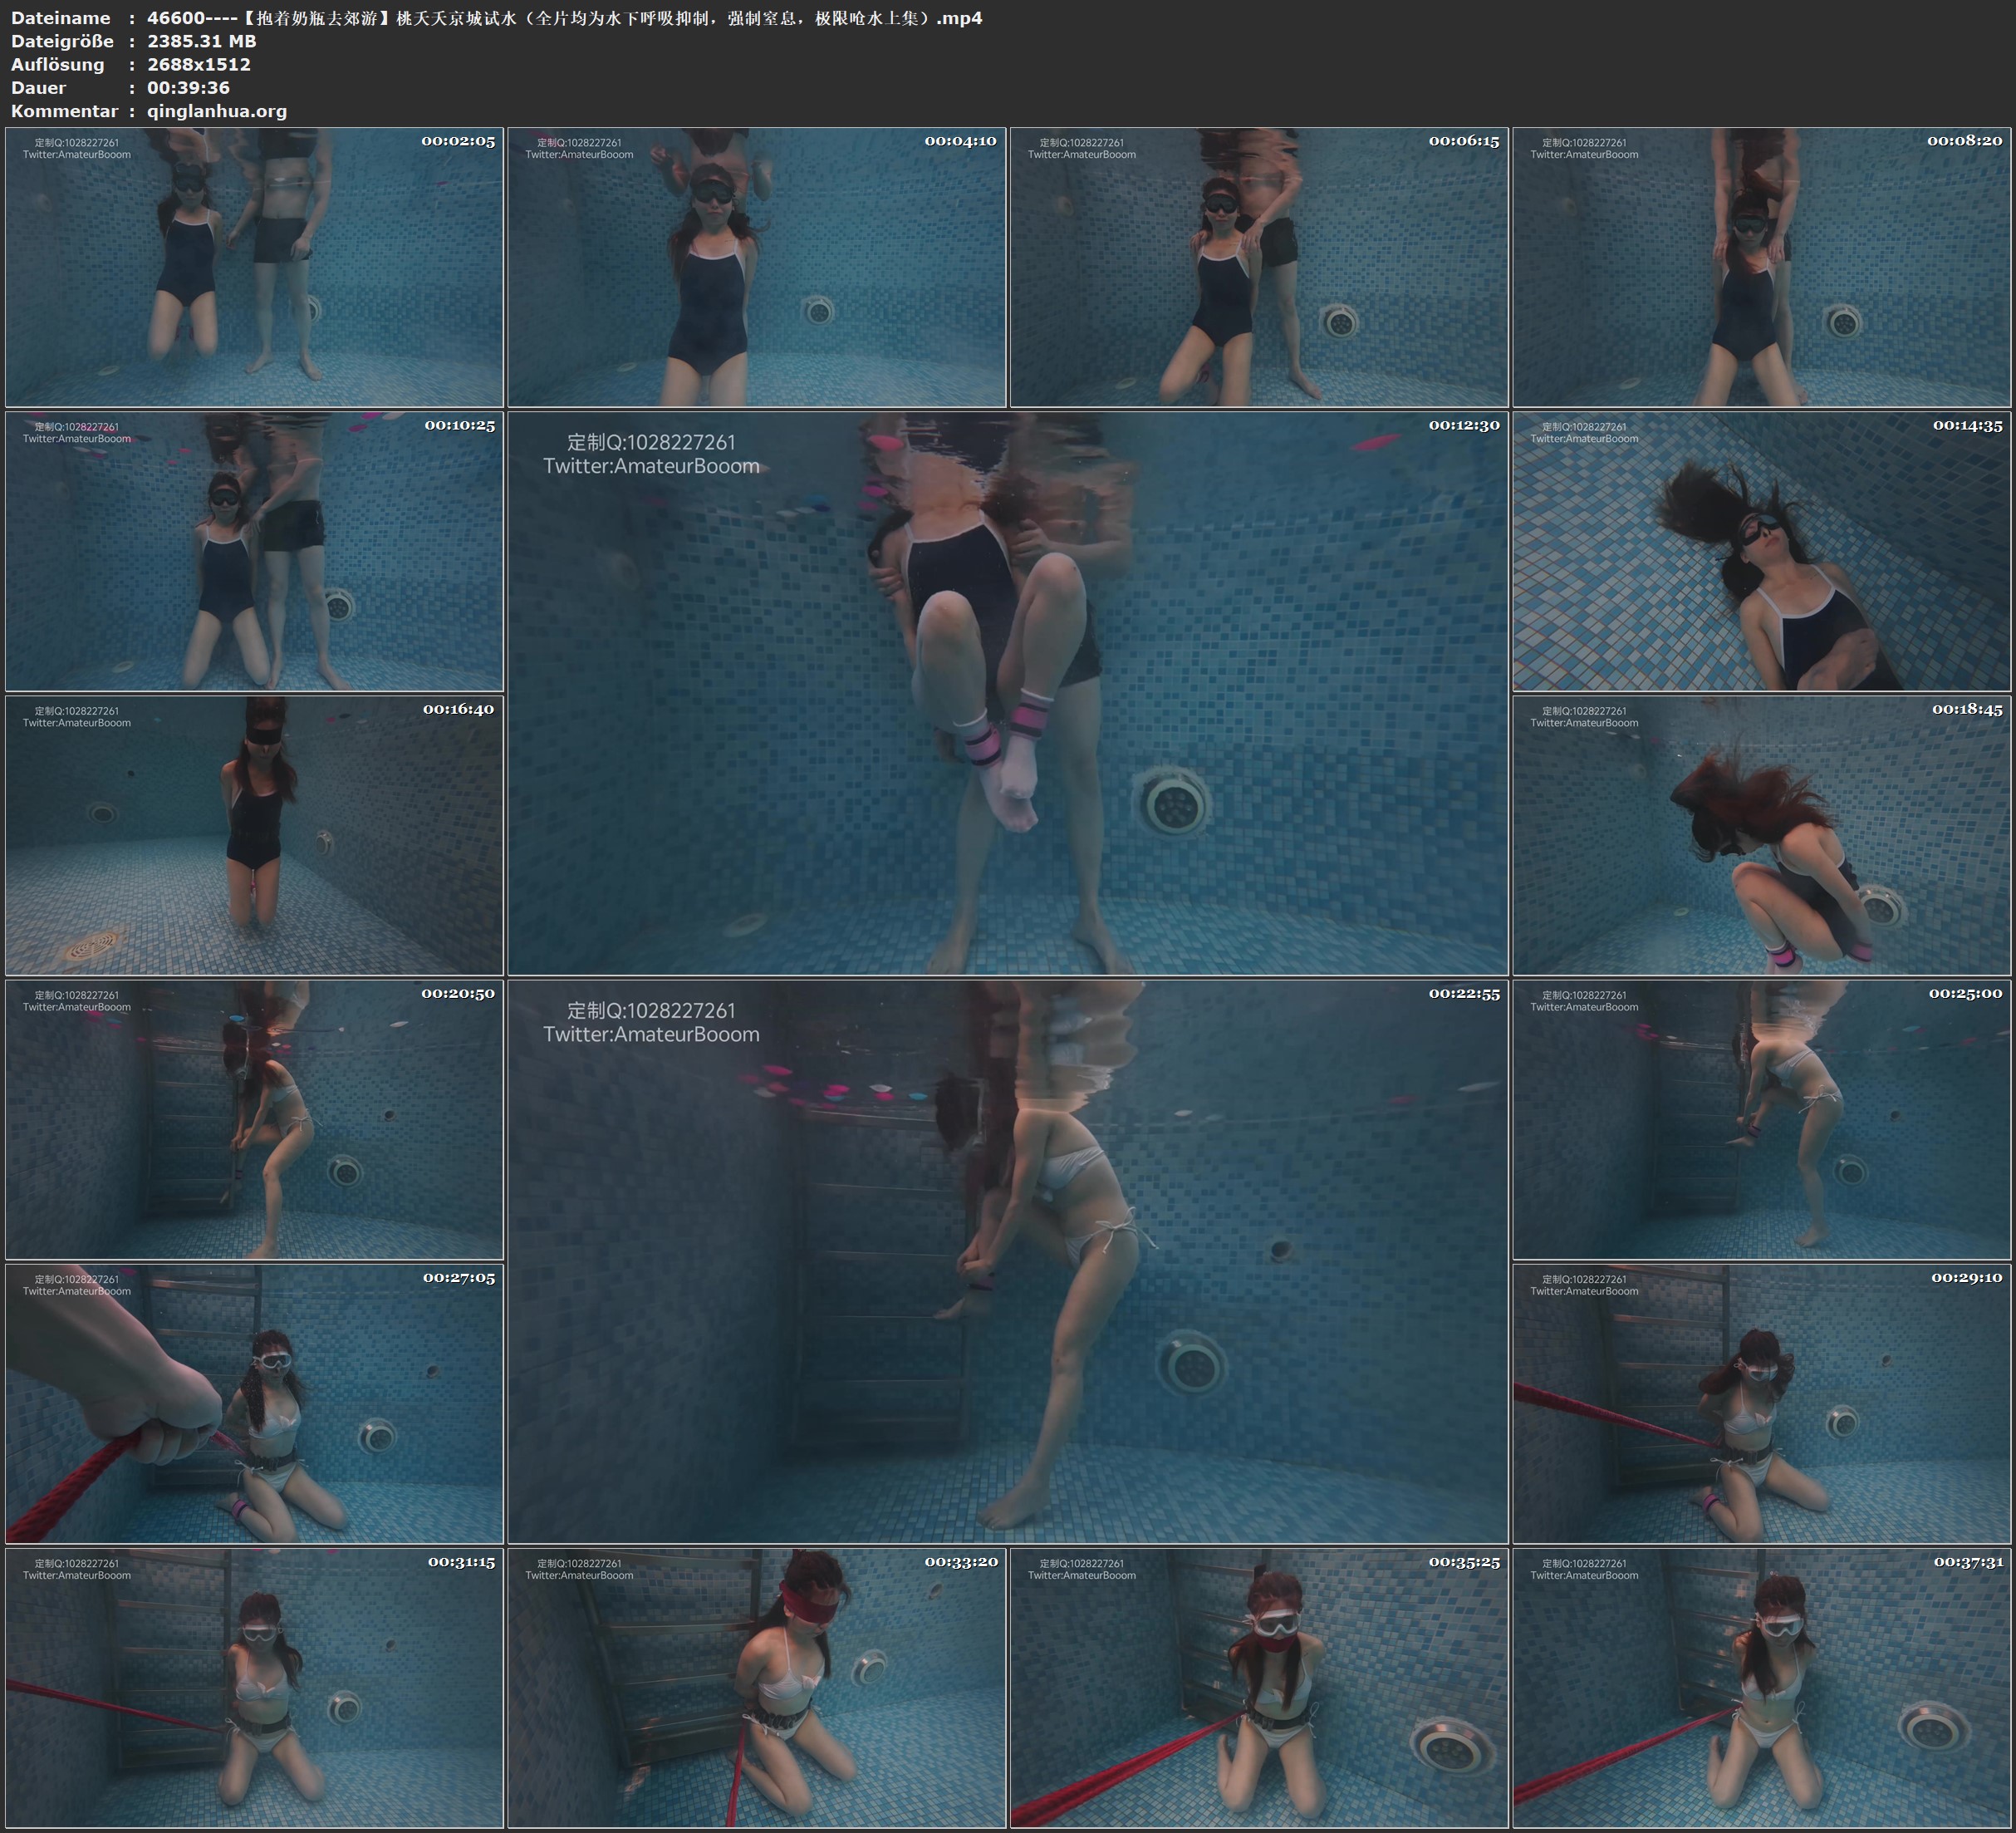Click the 00:18:45 thumbnail
2016x1833 pixels.
1761,835
